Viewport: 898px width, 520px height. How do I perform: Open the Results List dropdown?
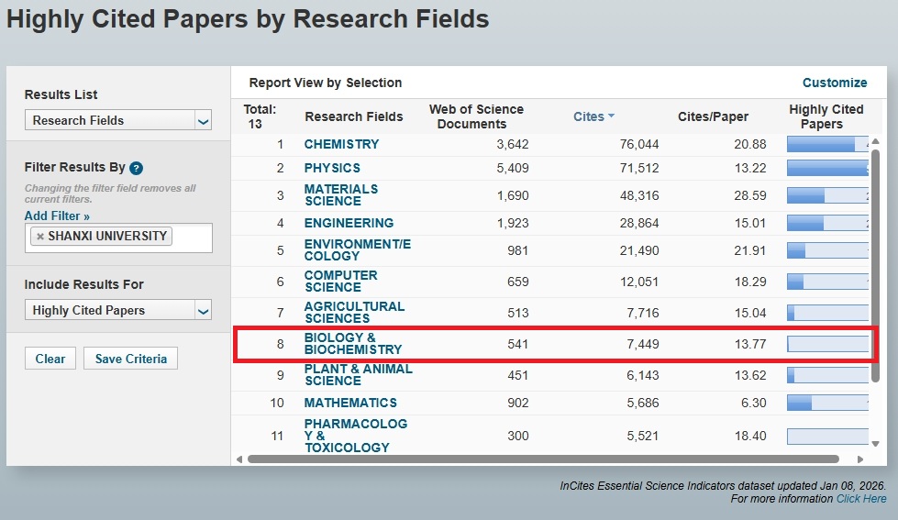(118, 120)
